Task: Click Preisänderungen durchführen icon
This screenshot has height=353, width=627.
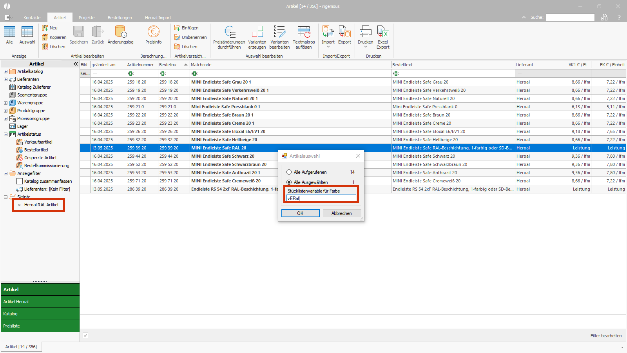Action: [x=229, y=32]
